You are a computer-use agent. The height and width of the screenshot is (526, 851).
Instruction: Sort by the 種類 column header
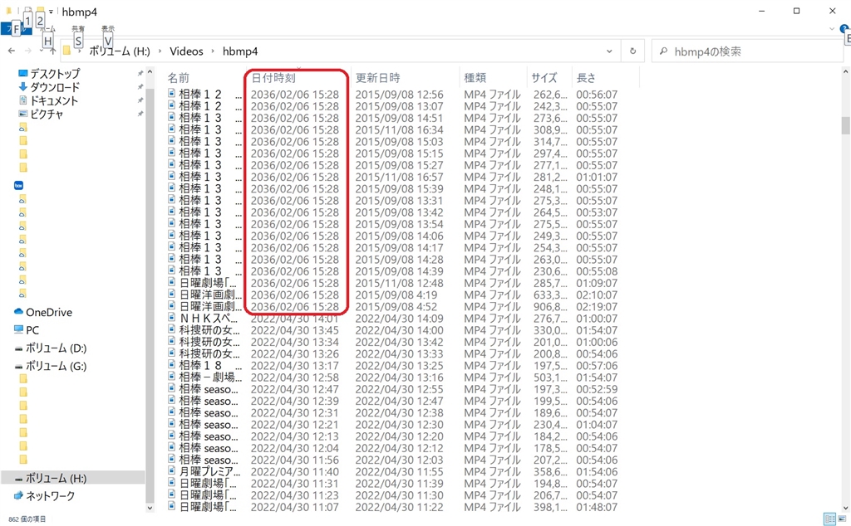tap(475, 77)
